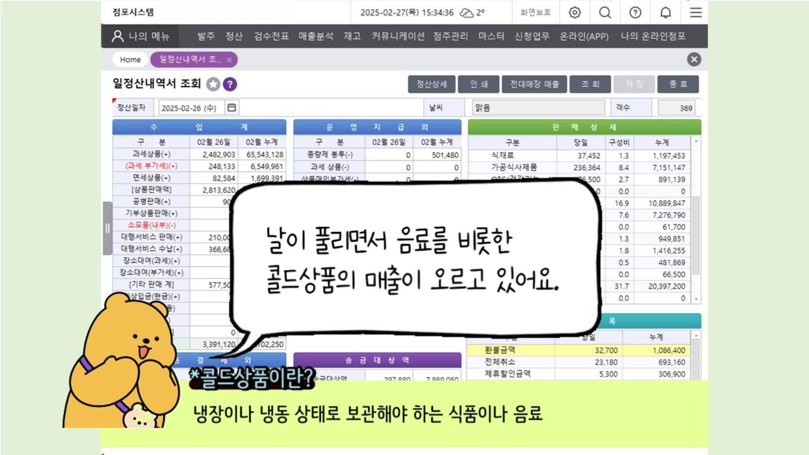Click the 정산상세 button
This screenshot has height=455, width=809.
(x=431, y=84)
